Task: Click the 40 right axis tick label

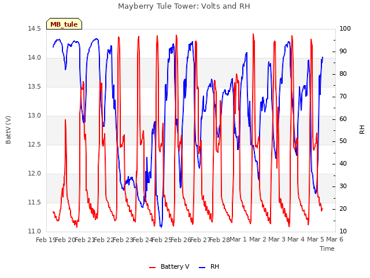Action: tap(343, 163)
